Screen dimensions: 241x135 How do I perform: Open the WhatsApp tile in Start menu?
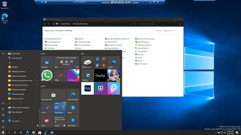click(47, 75)
